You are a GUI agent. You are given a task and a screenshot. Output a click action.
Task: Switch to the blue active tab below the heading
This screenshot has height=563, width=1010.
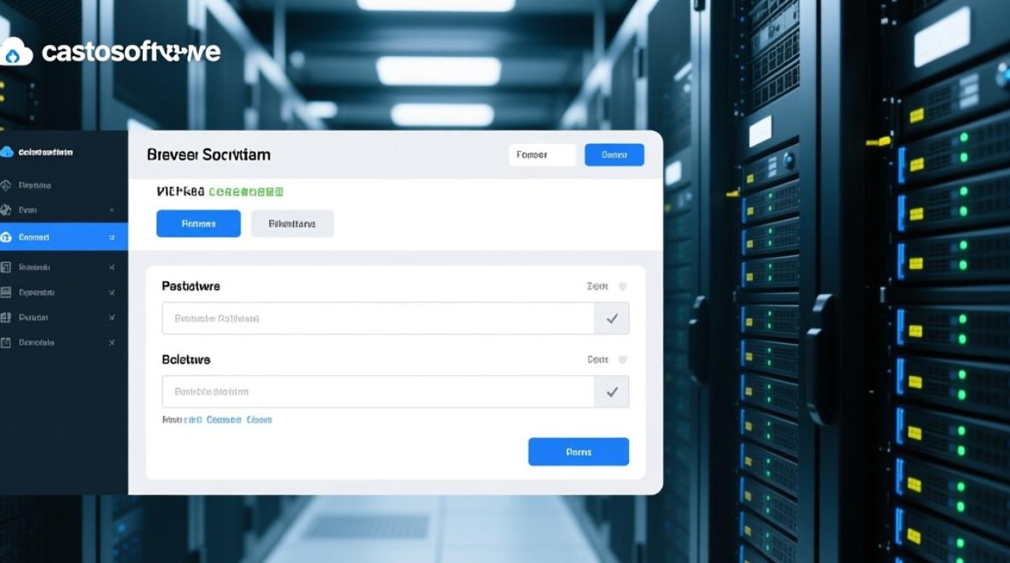(198, 224)
